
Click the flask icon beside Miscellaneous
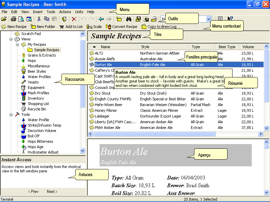(24, 66)
